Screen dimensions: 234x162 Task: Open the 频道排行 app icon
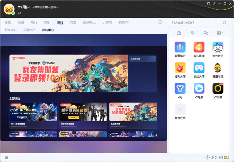point(180,47)
